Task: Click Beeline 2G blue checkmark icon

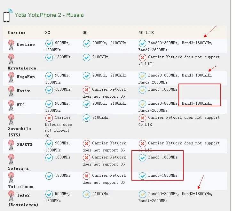Action: [x=49, y=43]
